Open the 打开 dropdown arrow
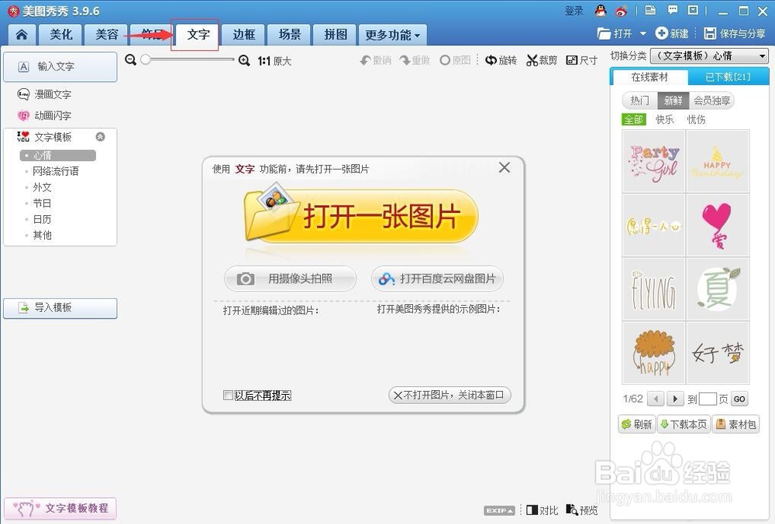 coord(643,33)
